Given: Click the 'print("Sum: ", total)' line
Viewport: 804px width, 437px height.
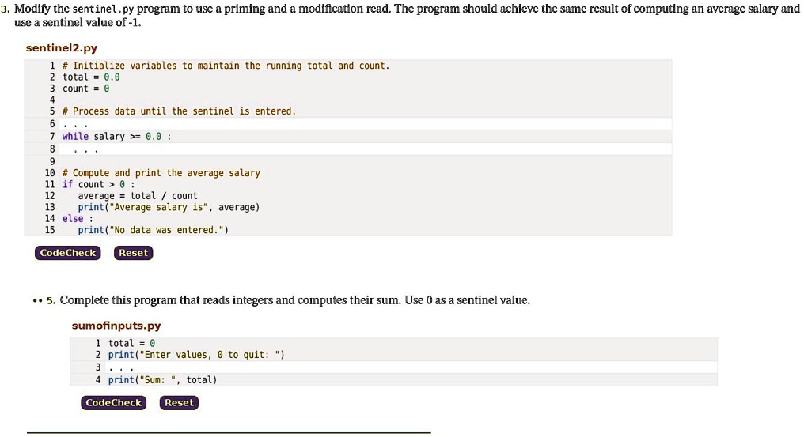Looking at the screenshot, I should coord(162,379).
